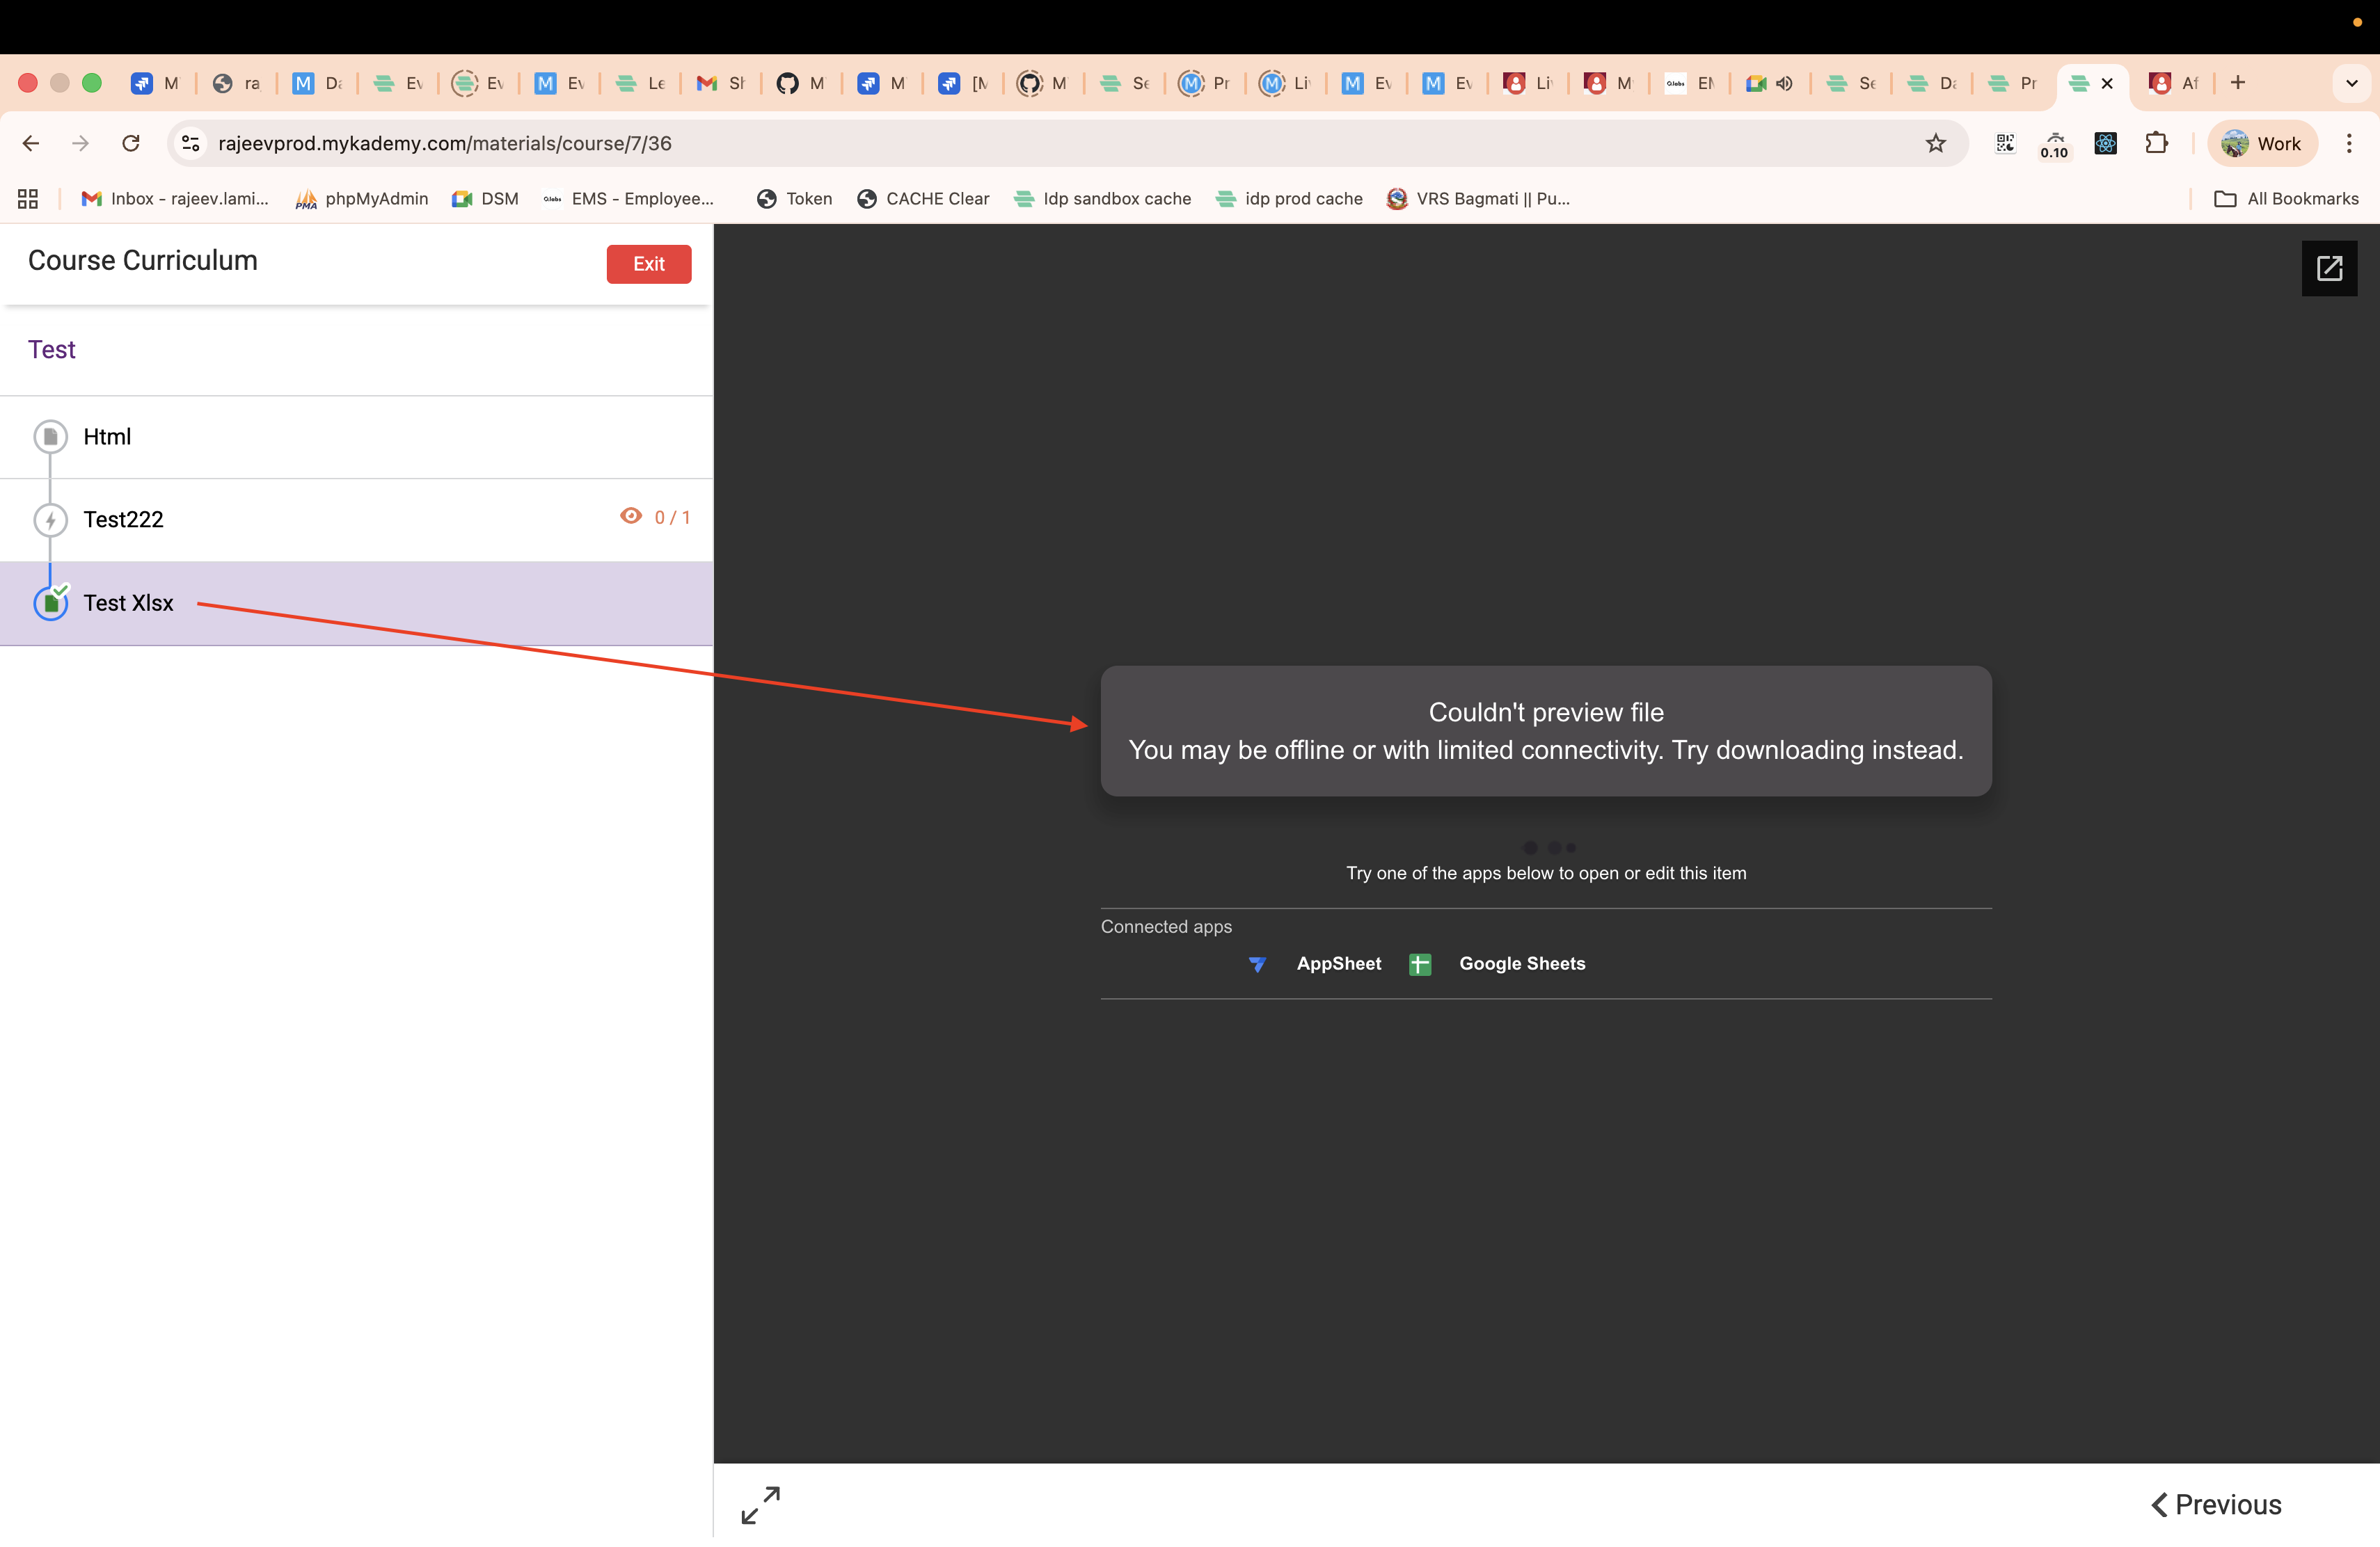Click the Html document circle icon
This screenshot has height=1547, width=2380.
(51, 437)
